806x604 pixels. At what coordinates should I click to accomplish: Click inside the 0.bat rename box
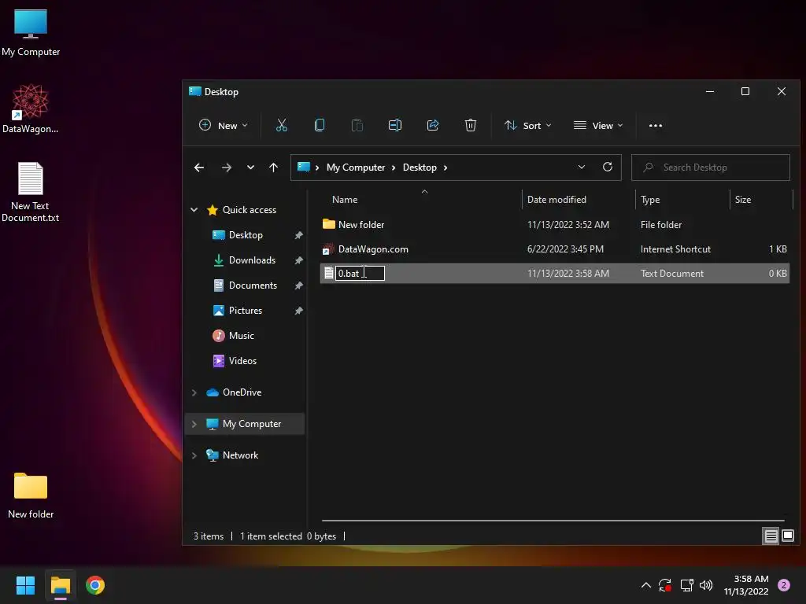pyautogui.click(x=360, y=273)
